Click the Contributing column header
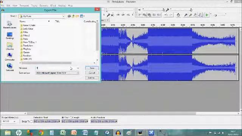This screenshot has width=242, height=136. tap(90, 21)
